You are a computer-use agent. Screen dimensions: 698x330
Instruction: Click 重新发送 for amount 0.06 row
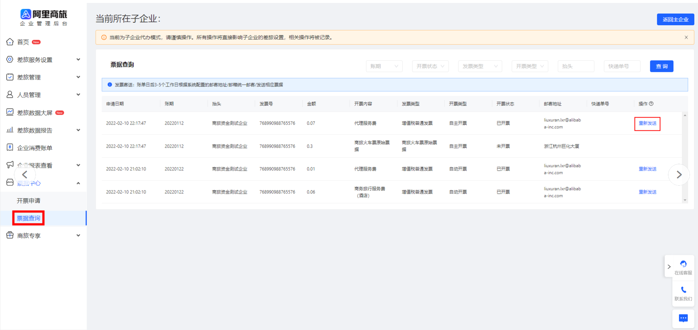(647, 192)
